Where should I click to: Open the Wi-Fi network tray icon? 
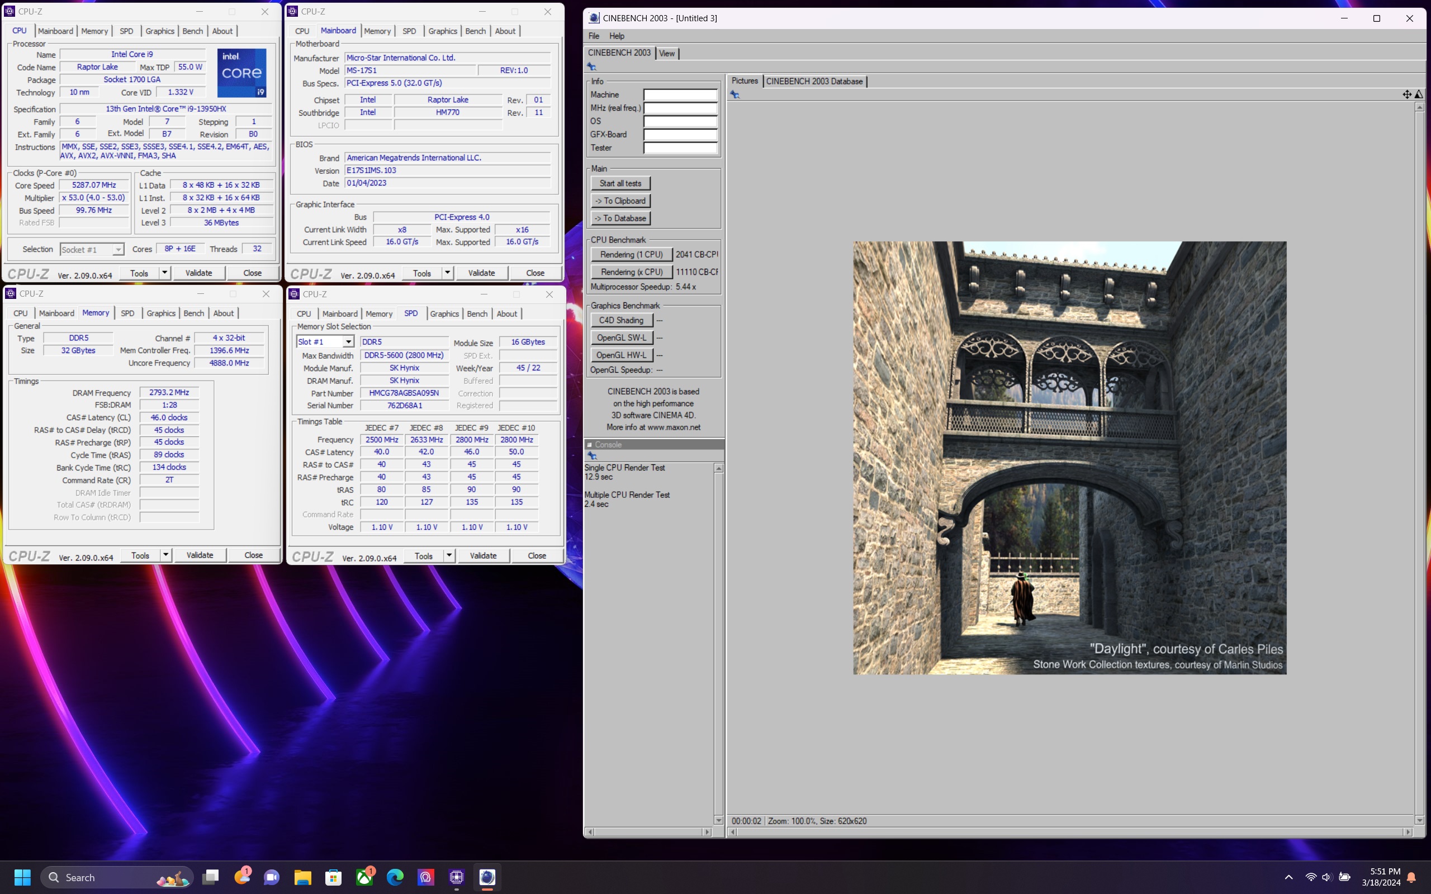(1310, 877)
